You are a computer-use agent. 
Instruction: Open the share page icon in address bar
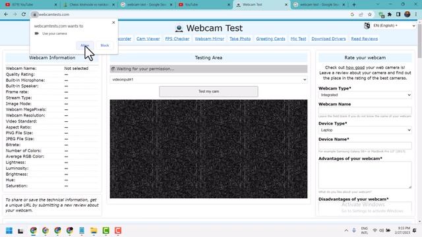coord(361,14)
